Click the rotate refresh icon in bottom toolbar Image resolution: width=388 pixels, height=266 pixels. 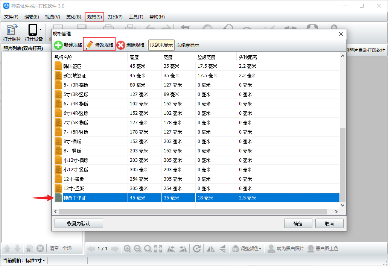[x=196, y=249]
